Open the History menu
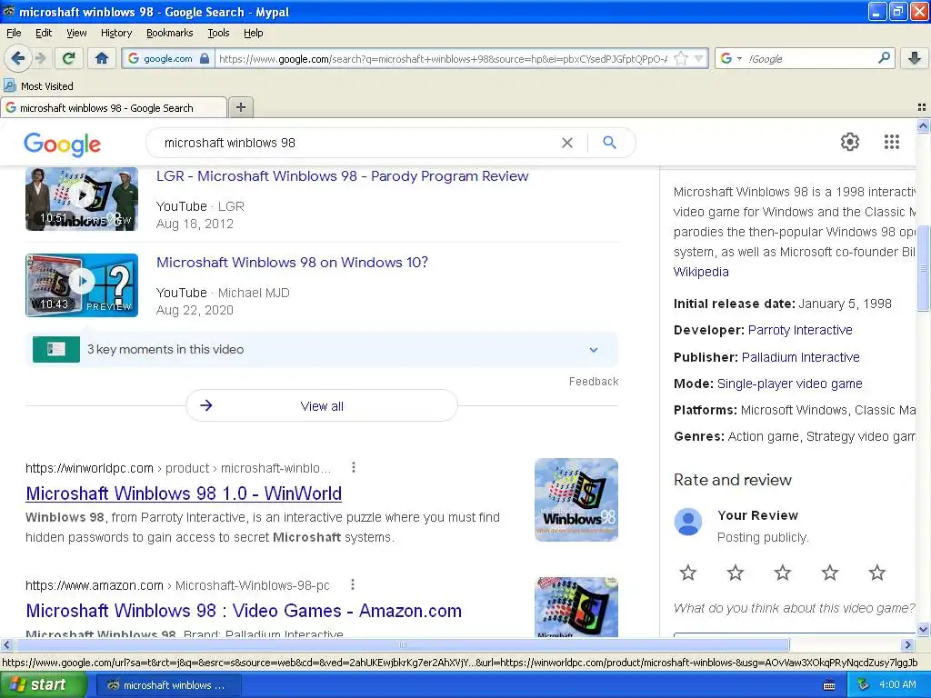The height and width of the screenshot is (698, 931). pyautogui.click(x=115, y=33)
